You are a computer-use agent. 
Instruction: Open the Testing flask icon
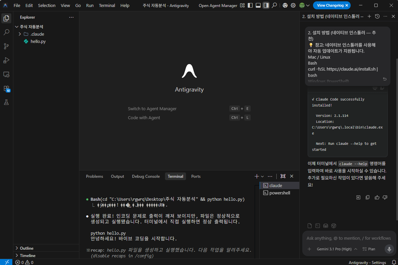[x=6, y=103]
